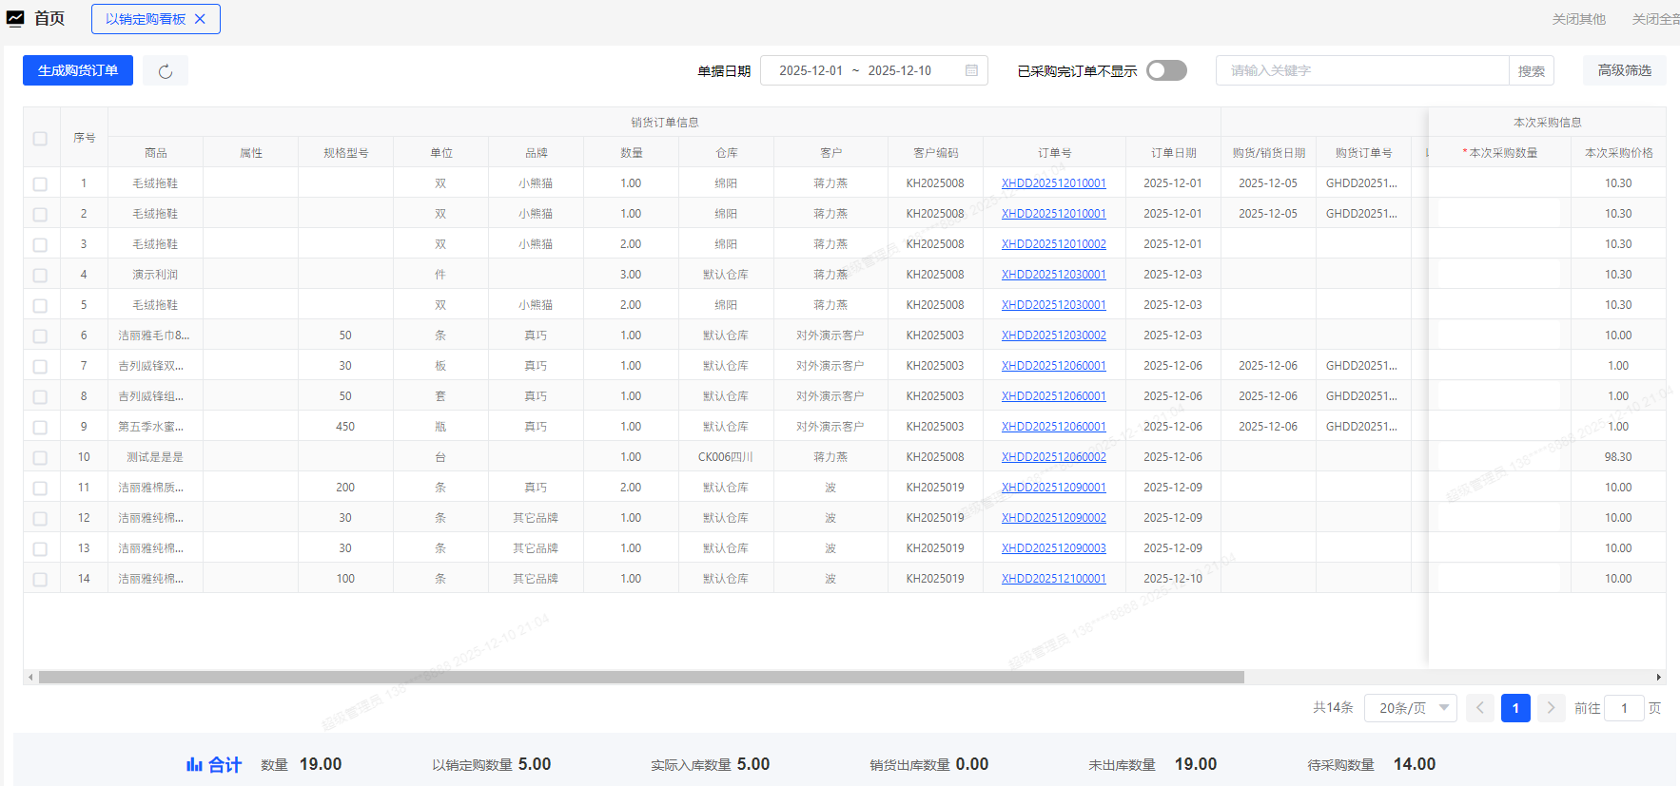This screenshot has height=786, width=1680.
Task: Click the refresh icon button
Action: (x=166, y=71)
